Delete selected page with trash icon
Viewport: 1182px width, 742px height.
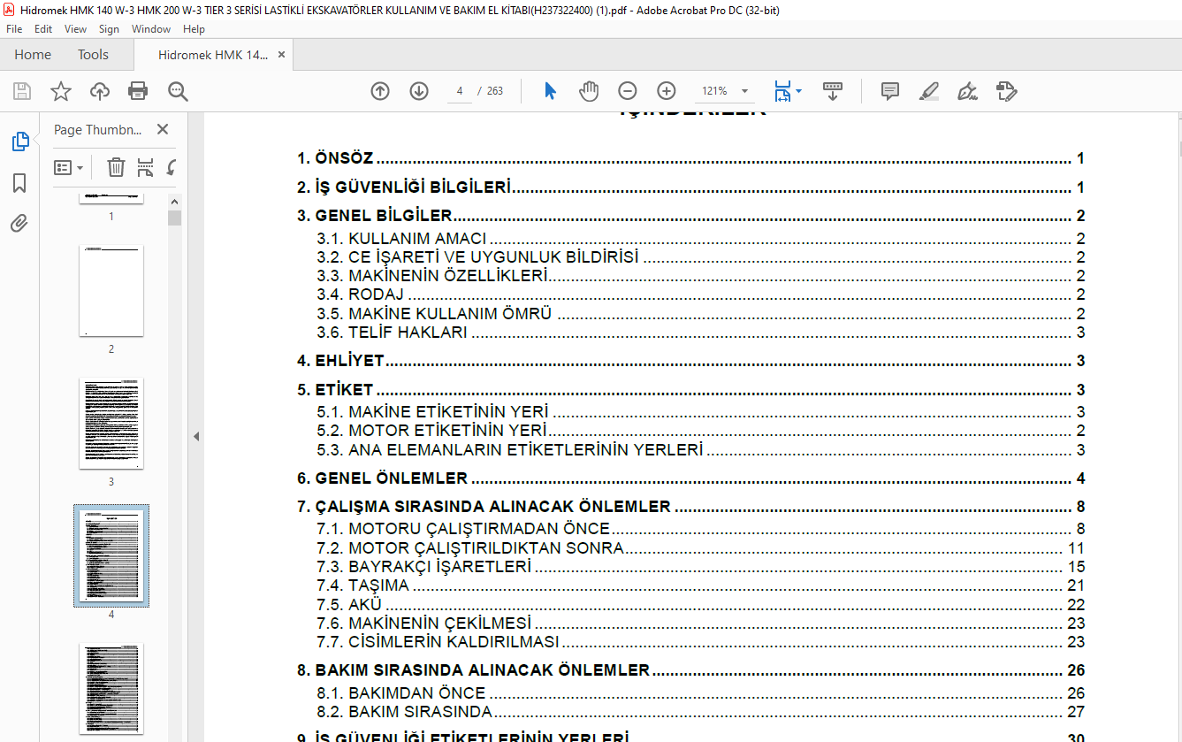click(x=117, y=167)
